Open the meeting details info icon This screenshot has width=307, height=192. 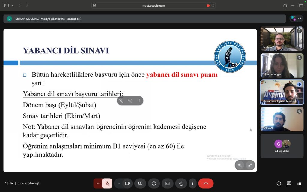[279, 183]
